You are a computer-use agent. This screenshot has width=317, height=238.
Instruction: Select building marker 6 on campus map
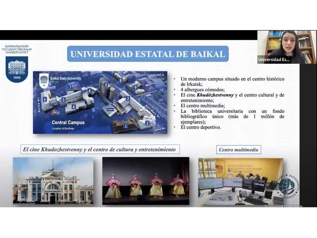click(45, 100)
